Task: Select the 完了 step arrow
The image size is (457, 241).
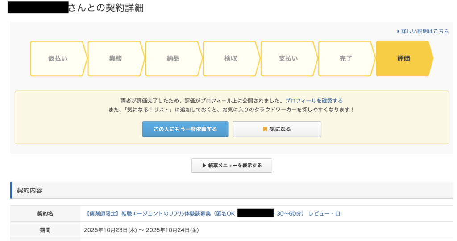Action: click(x=346, y=59)
